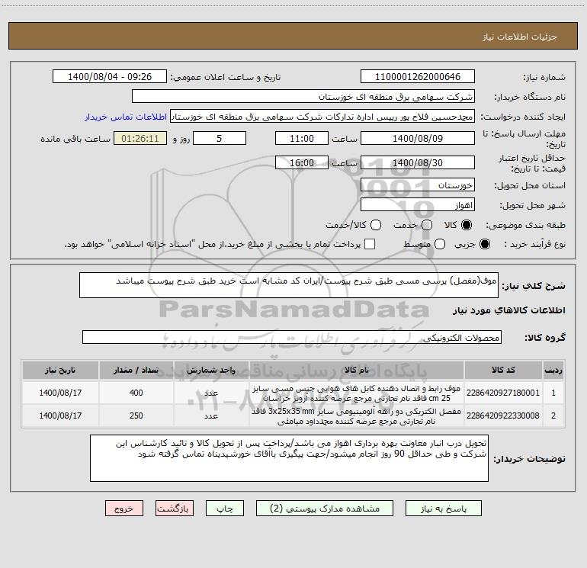The height and width of the screenshot is (568, 587).
Task: Click product code 2286420922330008
Action: tap(503, 416)
